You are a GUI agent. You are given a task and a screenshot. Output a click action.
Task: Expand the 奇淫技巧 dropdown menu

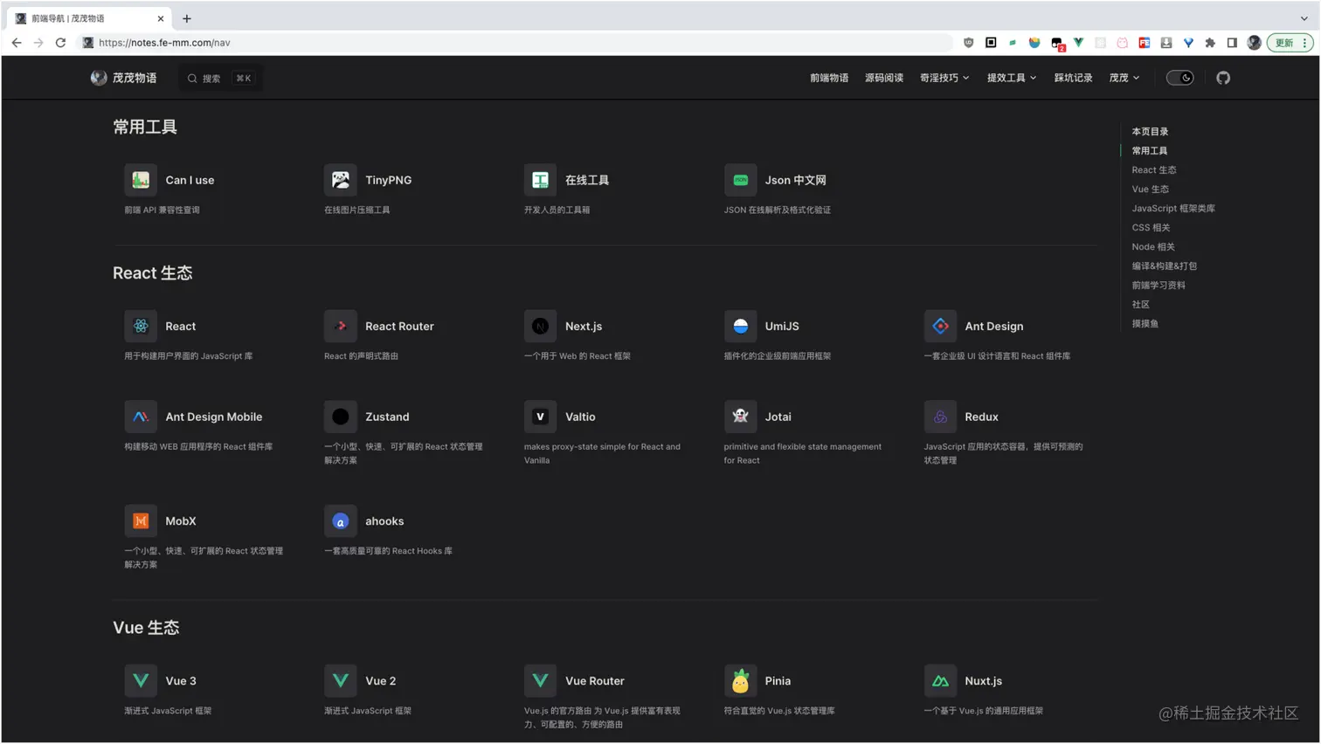[x=944, y=78]
